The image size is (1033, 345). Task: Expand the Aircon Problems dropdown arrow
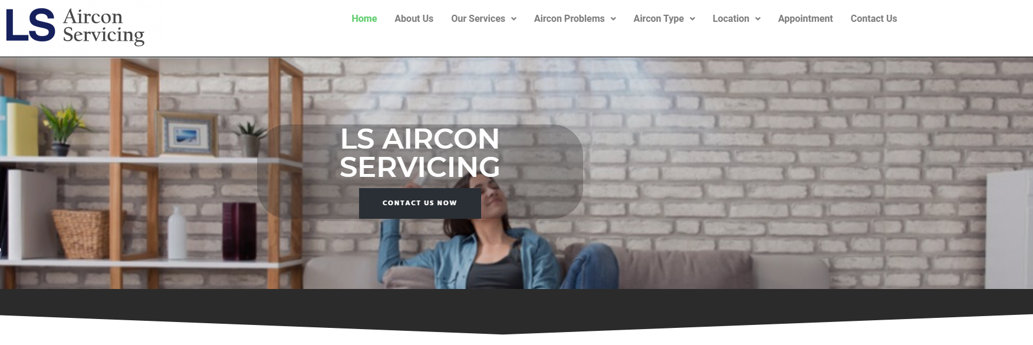[613, 19]
